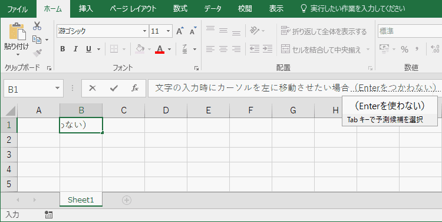Switch to the 表示 tab
442x222 pixels.
coord(276,9)
